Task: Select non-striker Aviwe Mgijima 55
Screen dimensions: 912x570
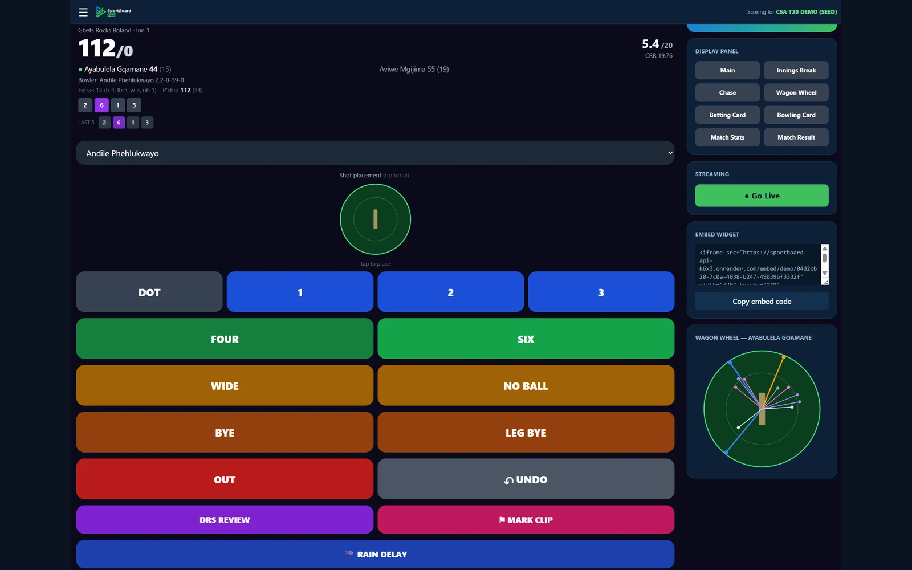Action: pyautogui.click(x=414, y=69)
